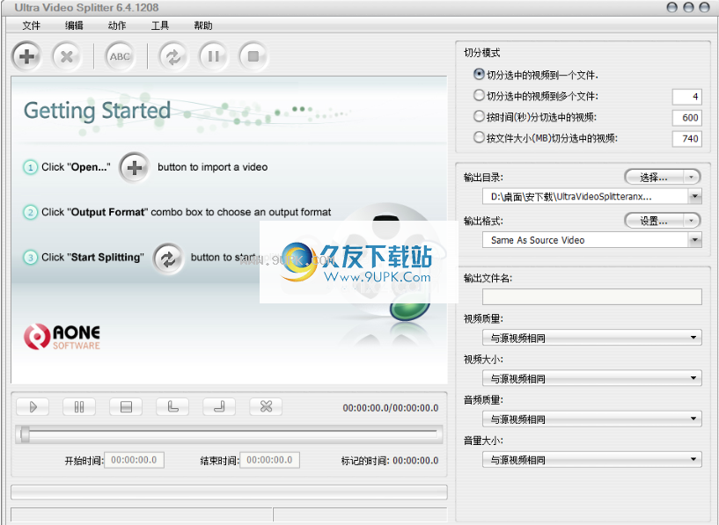Play the video preview

tap(33, 407)
